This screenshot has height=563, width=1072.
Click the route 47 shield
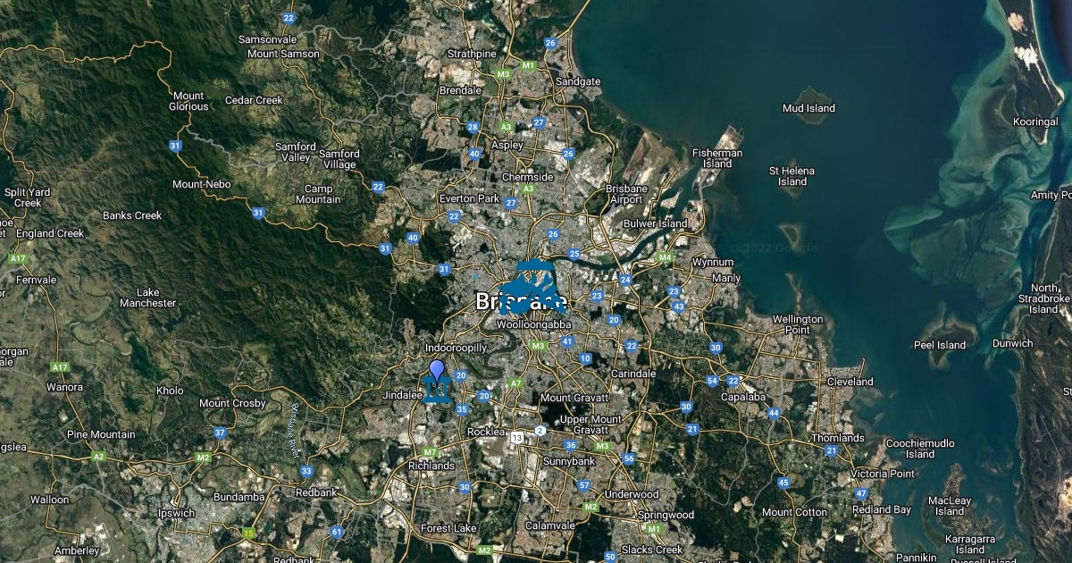click(861, 493)
